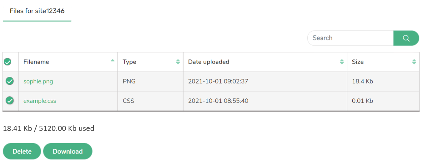Click the Filename column header
Screen dimensions: 423x162
click(68, 62)
